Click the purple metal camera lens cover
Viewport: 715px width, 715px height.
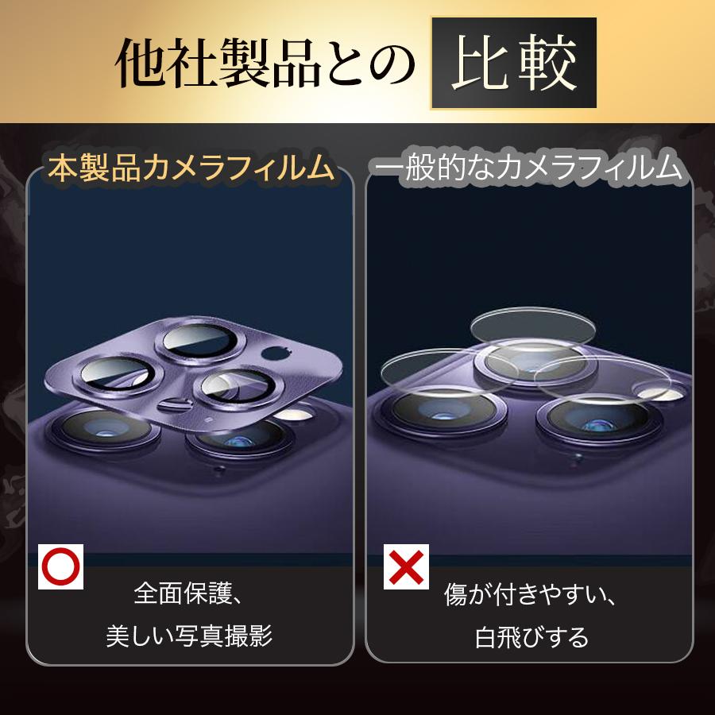(x=193, y=373)
